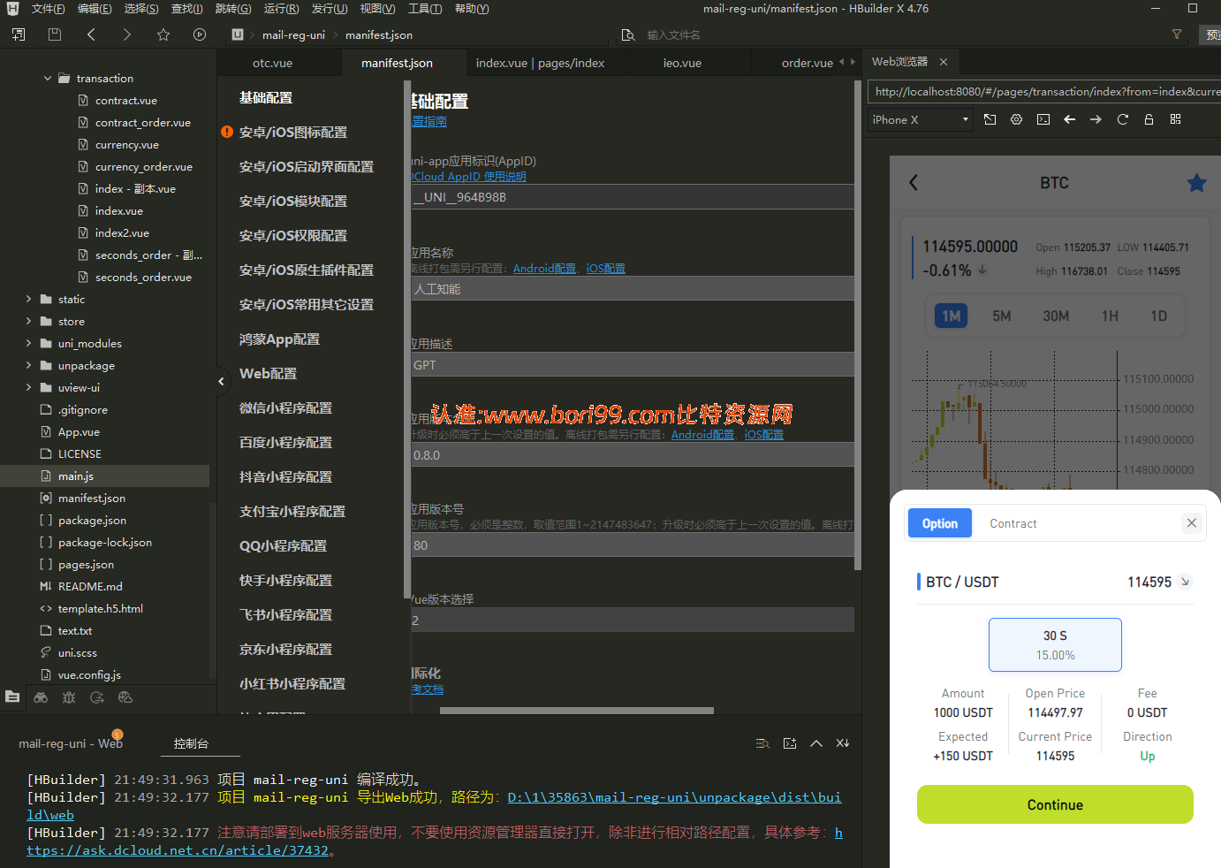Expand the unpackage folder
This screenshot has height=868, width=1221.
[28, 366]
